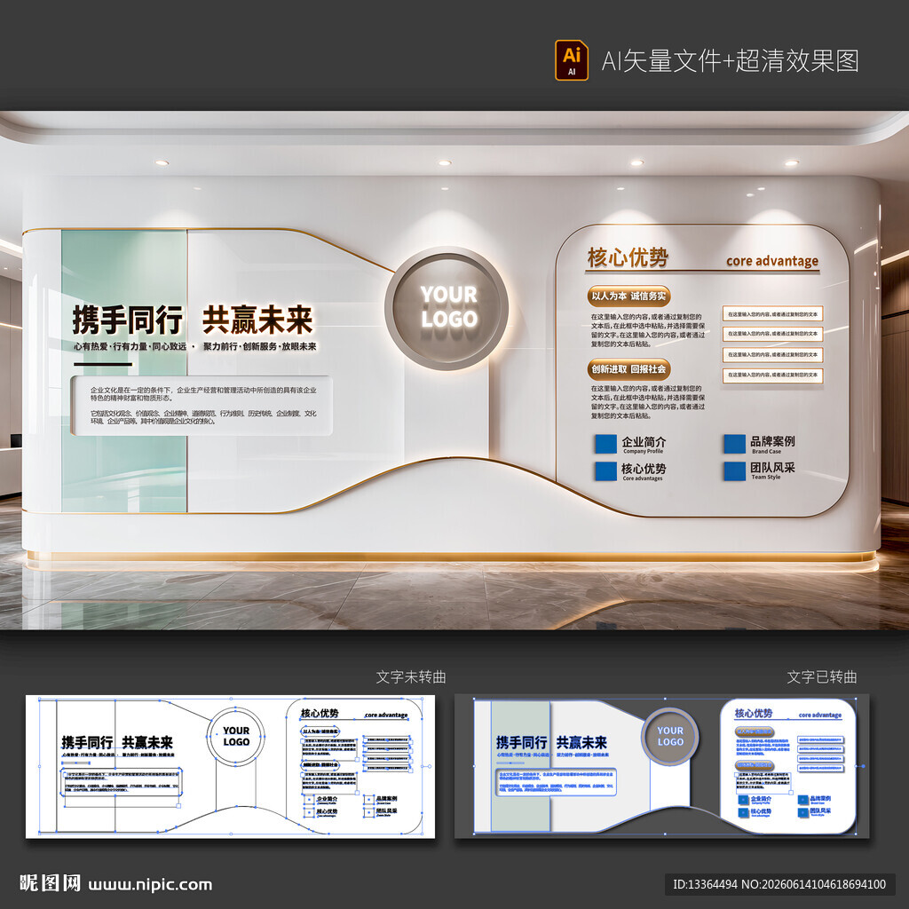Click the mint green glass panel

point(124,371)
